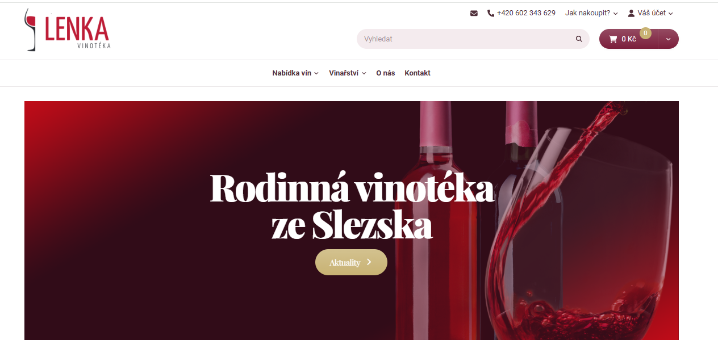Open the Jak nakoupit? dropdown

[591, 13]
